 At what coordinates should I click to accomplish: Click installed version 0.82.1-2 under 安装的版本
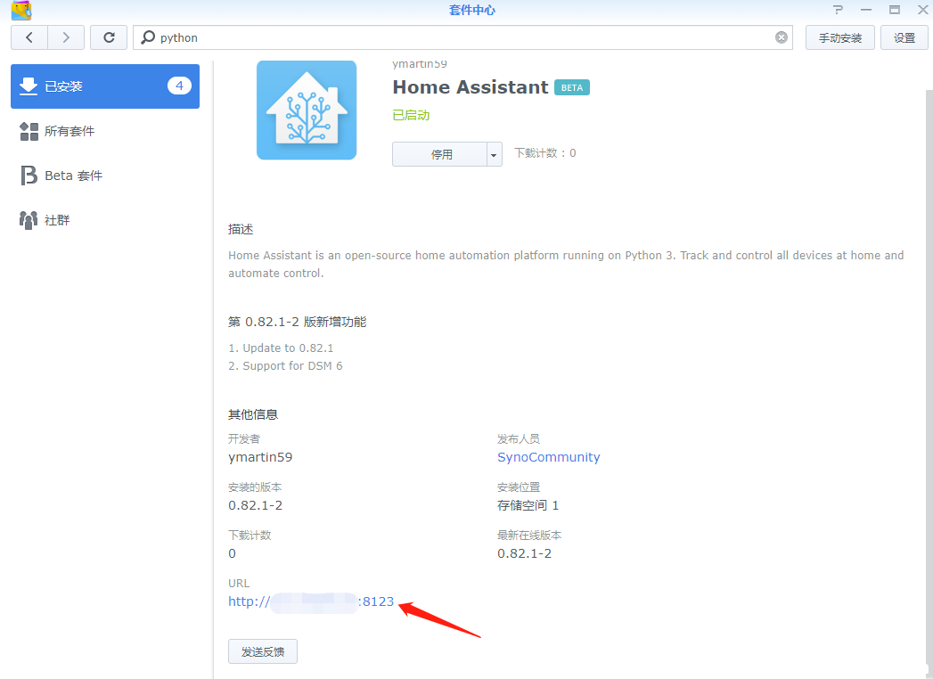[x=255, y=505]
